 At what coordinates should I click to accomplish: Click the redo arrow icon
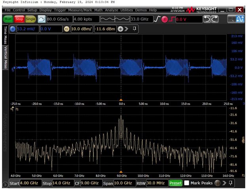point(215,19)
